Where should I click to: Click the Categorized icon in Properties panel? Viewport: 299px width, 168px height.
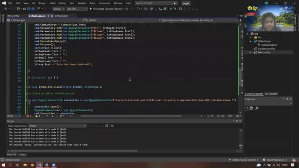pos(247,108)
